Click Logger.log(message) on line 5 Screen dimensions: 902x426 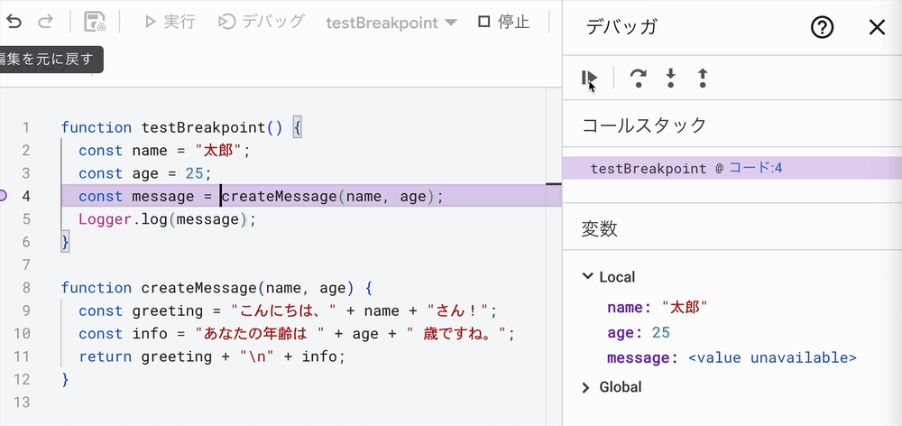[167, 219]
